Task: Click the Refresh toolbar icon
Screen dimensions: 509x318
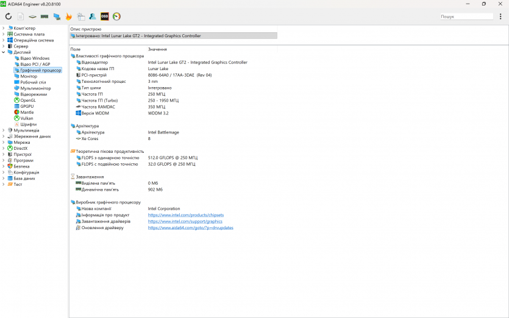Action: [x=9, y=16]
